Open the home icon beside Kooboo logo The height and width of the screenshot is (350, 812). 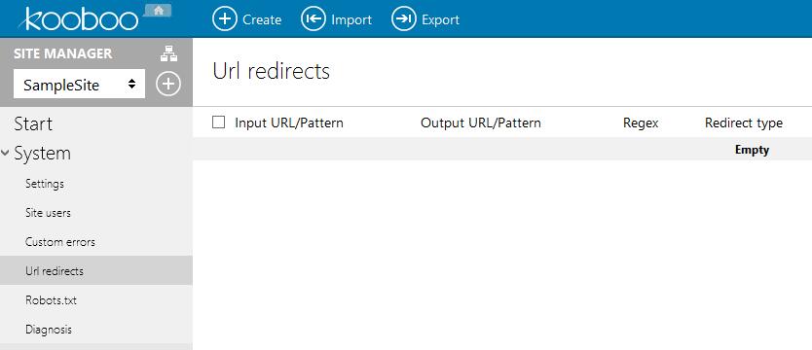pyautogui.click(x=158, y=10)
